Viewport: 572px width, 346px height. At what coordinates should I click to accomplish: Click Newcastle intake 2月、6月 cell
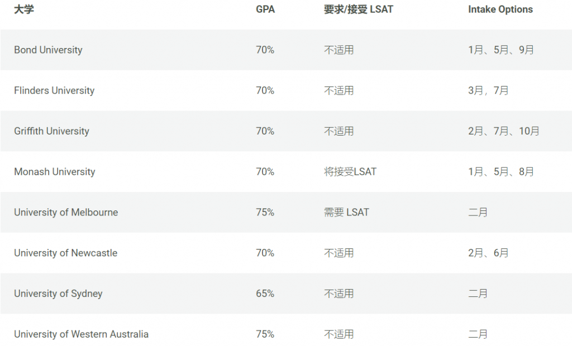tap(488, 253)
